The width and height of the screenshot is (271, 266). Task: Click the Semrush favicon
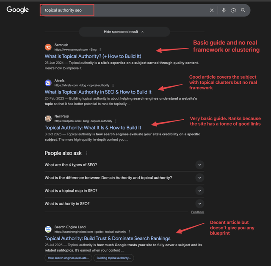pos(48,47)
